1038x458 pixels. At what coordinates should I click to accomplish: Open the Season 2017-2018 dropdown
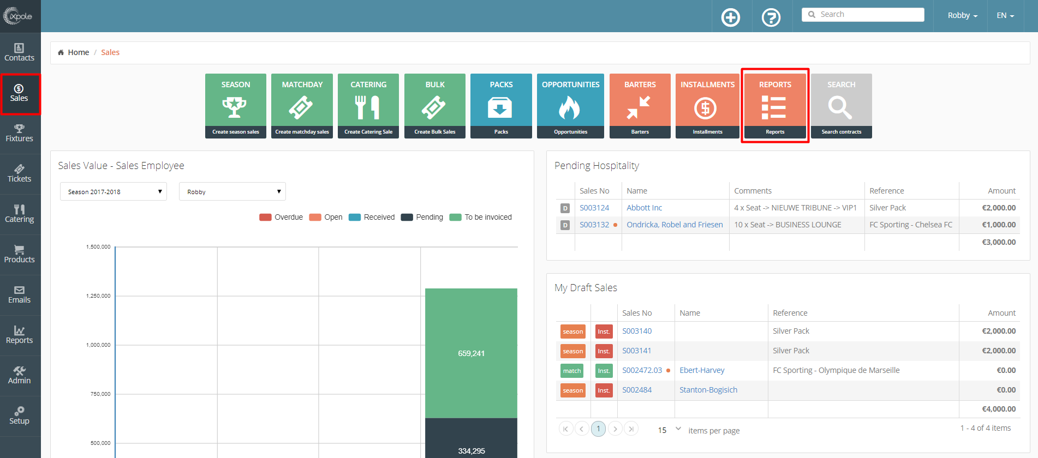[114, 191]
